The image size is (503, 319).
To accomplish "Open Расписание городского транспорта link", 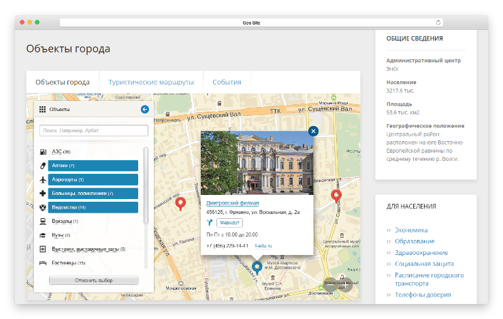I will 429,279.
